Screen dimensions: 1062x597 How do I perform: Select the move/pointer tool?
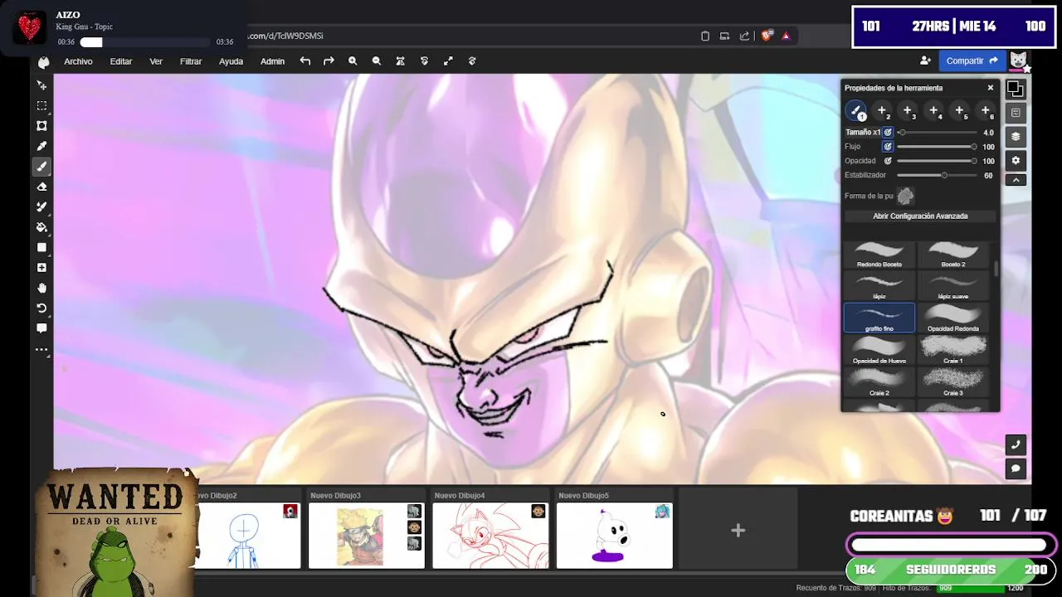tap(42, 85)
